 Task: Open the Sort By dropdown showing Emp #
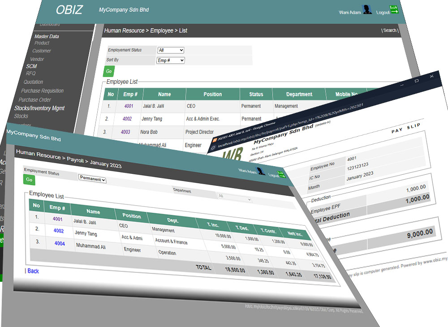point(171,60)
